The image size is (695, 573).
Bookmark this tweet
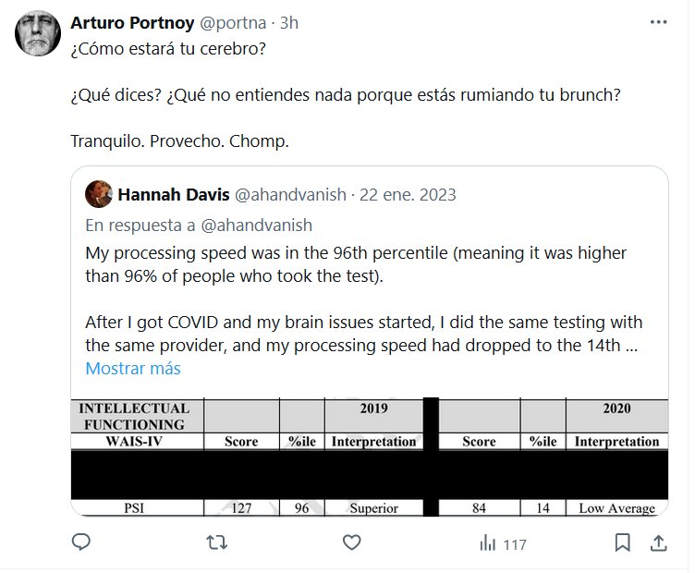(x=623, y=543)
